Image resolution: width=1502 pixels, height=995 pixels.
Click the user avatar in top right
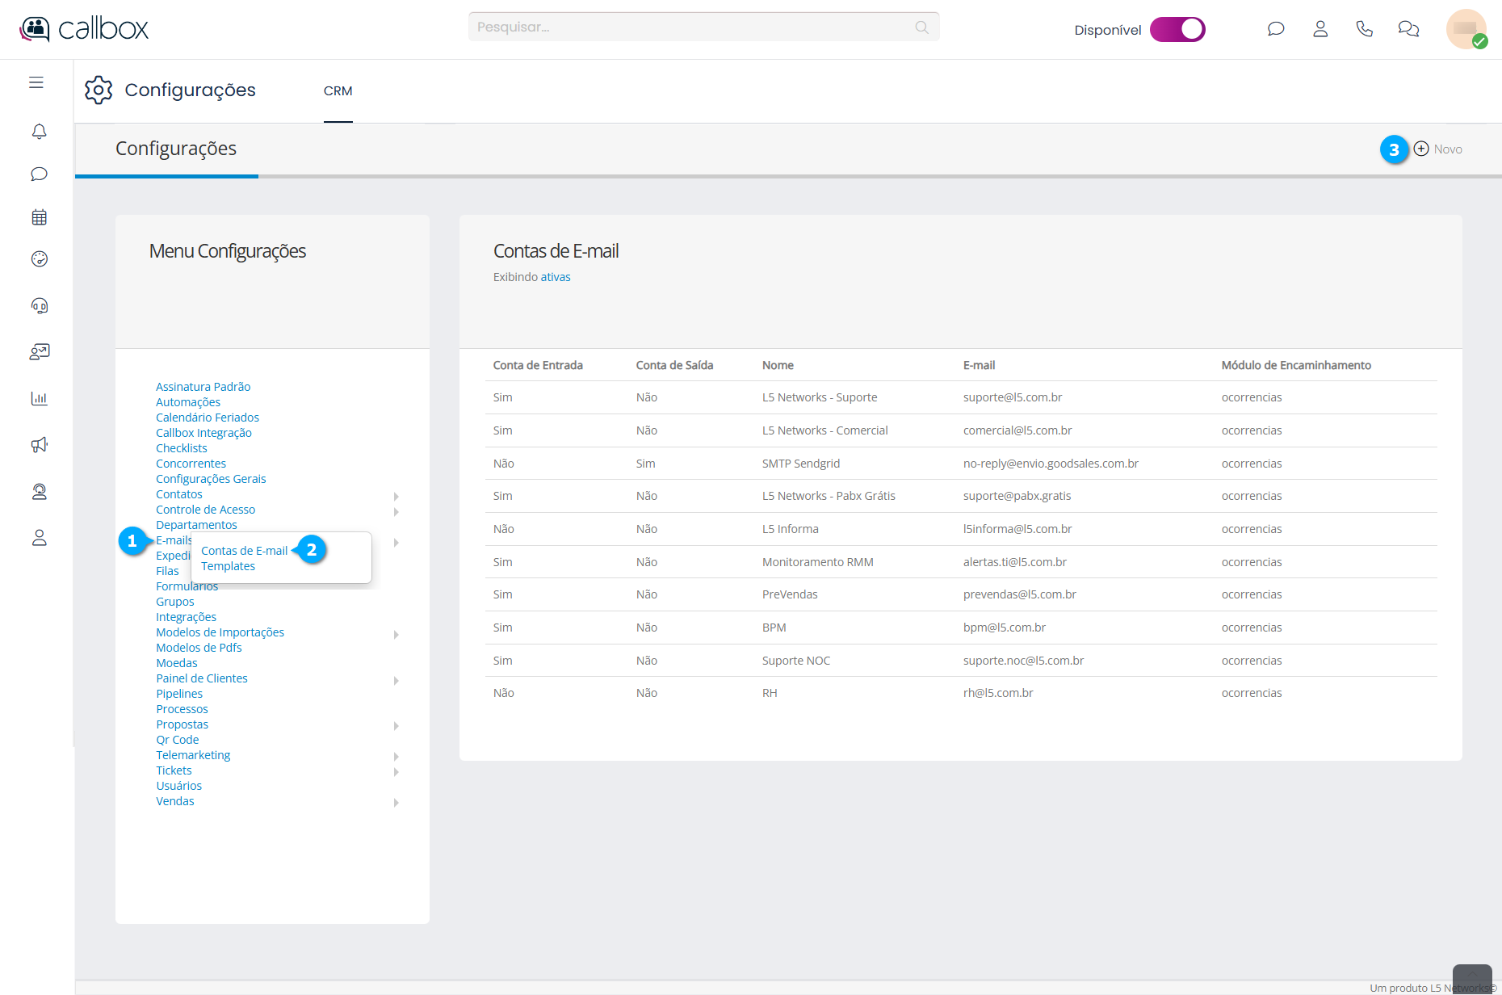[x=1466, y=29]
